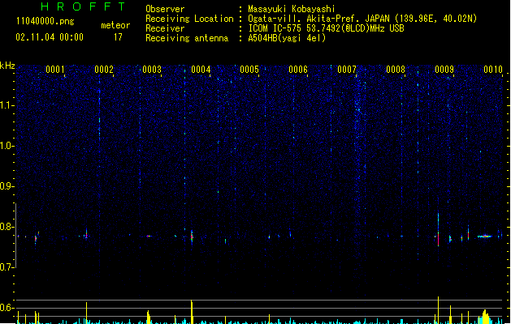Viewport: 511px width, 324px height.
Task: Click the A504HB(yagi 4el) antenna value
Action: (x=287, y=38)
